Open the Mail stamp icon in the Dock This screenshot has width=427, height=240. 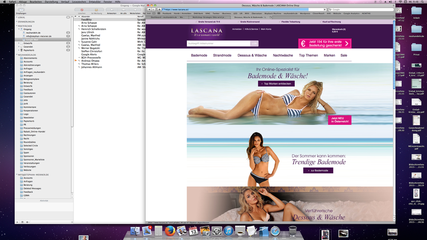[147, 231]
